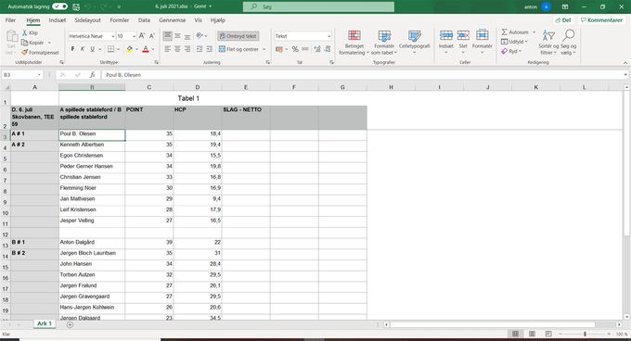The width and height of the screenshot is (631, 341).
Task: Click the Formatér cells icon
Action: [483, 35]
